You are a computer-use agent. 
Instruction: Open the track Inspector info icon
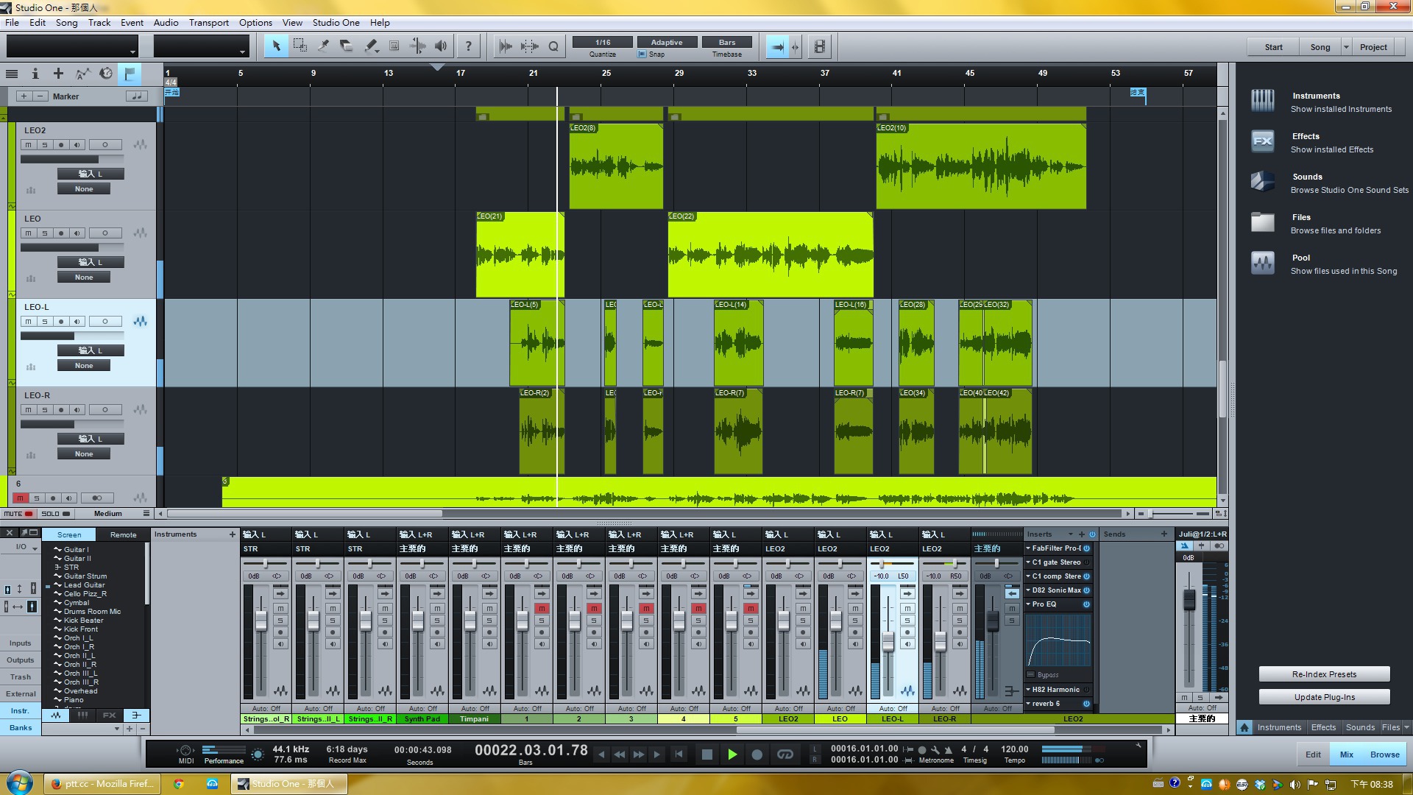(35, 74)
